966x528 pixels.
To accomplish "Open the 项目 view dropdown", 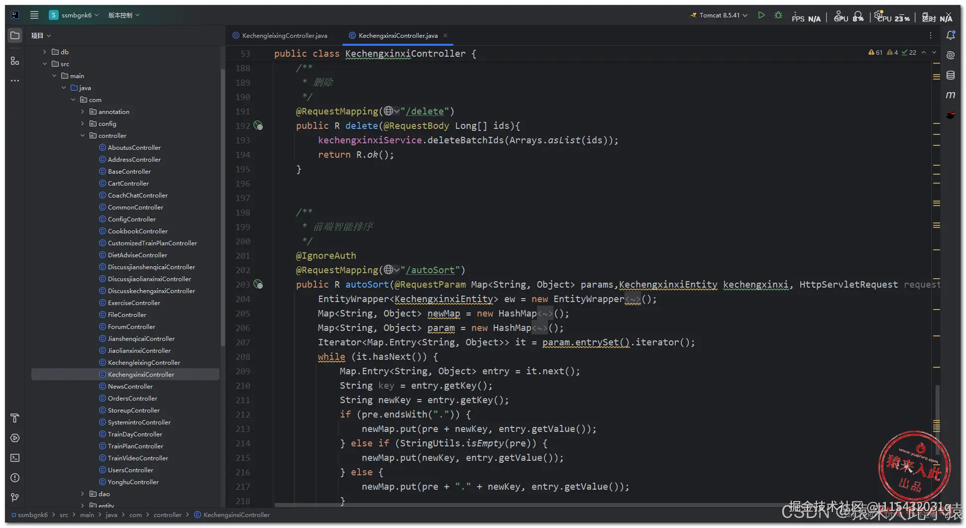I will pyautogui.click(x=41, y=35).
